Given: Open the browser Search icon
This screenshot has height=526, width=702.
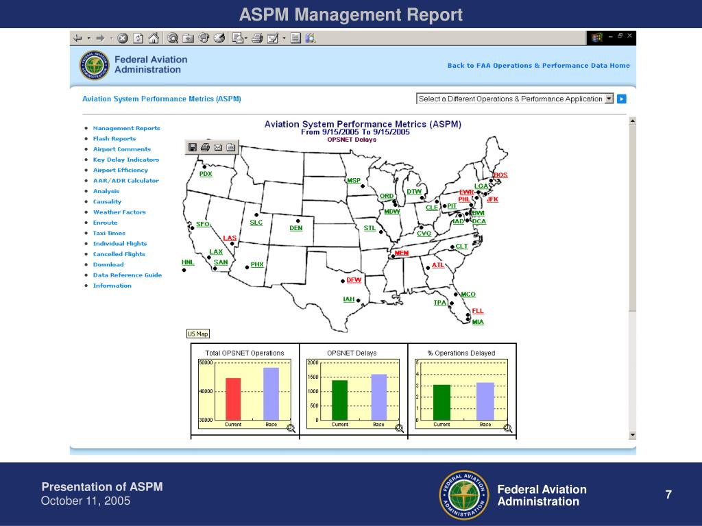Looking at the screenshot, I should [x=172, y=38].
